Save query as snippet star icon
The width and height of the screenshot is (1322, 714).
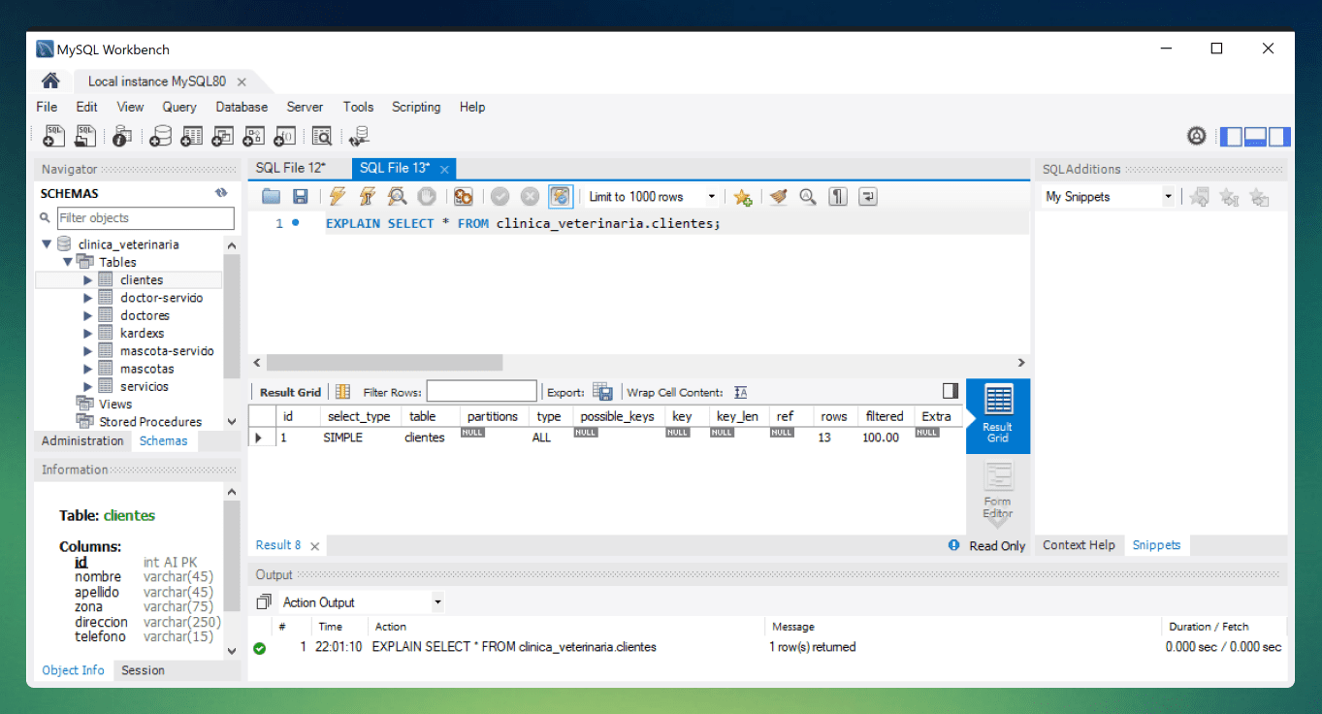click(743, 197)
